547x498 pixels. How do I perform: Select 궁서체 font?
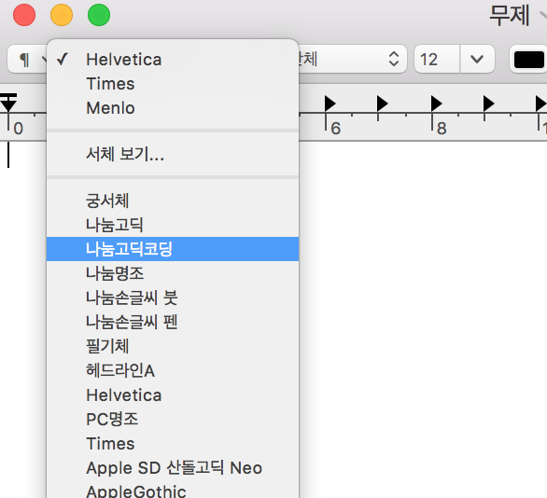tap(173, 201)
